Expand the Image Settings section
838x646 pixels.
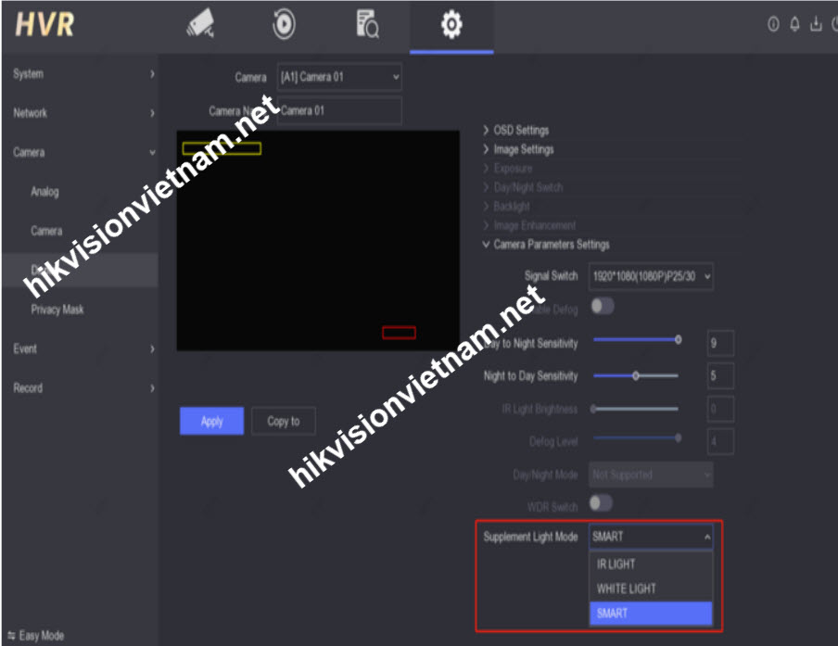523,149
